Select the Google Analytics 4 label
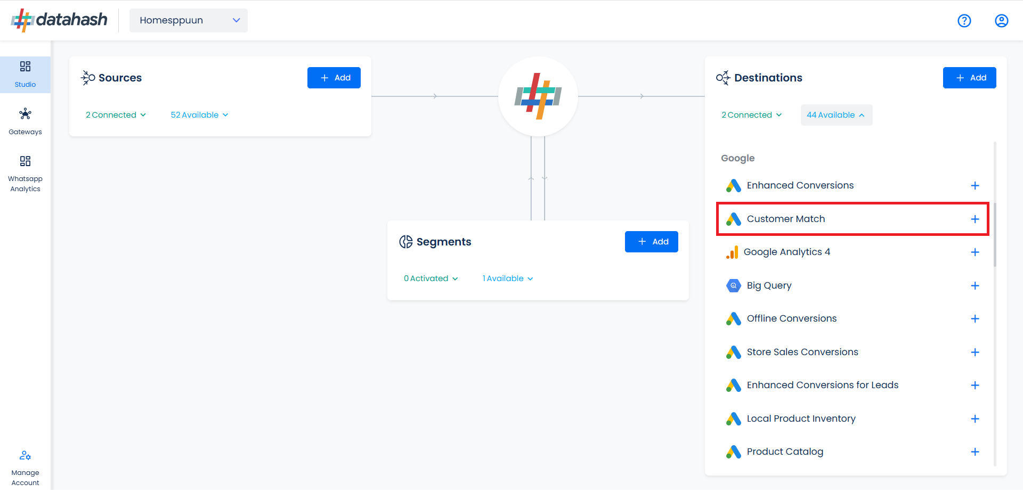Screen dimensions: 1023x492 point(787,252)
